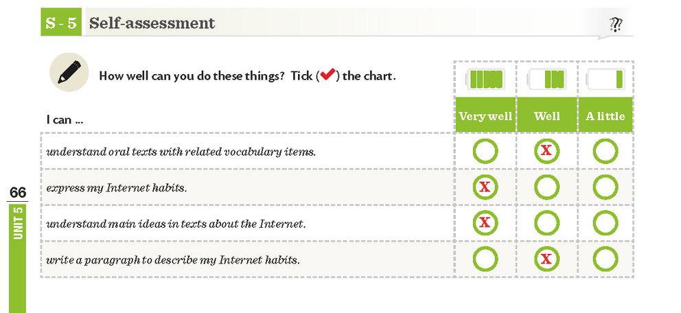Click the green S-5 section badge
This screenshot has width=681, height=313.
pos(61,23)
